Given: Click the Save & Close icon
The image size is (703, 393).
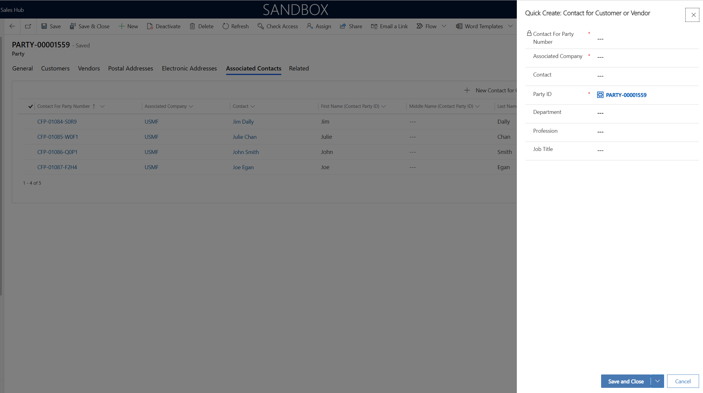Looking at the screenshot, I should click(x=72, y=26).
